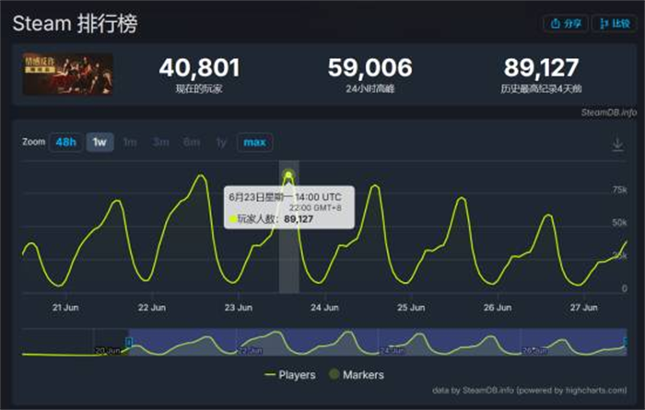645x410 pixels.
Task: Click the all-time peak value 89,127
Action: (x=542, y=68)
